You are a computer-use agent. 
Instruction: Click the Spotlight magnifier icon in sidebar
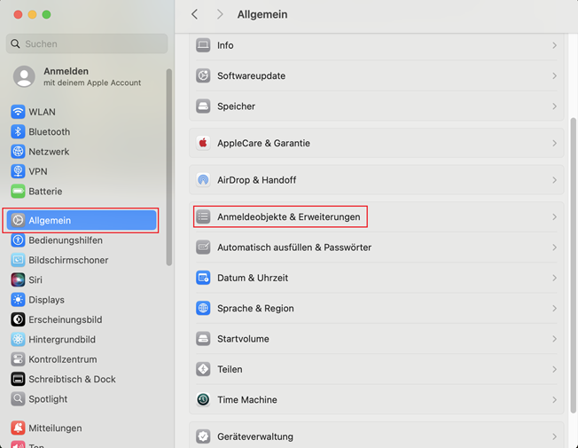pos(18,399)
